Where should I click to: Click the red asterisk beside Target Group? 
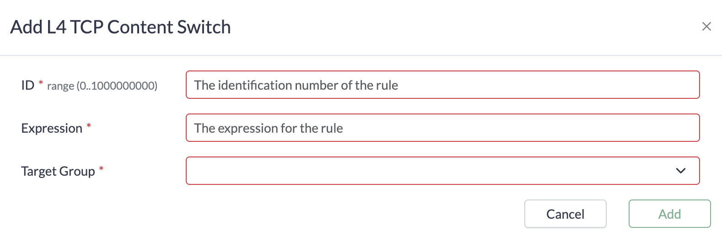[101, 169]
